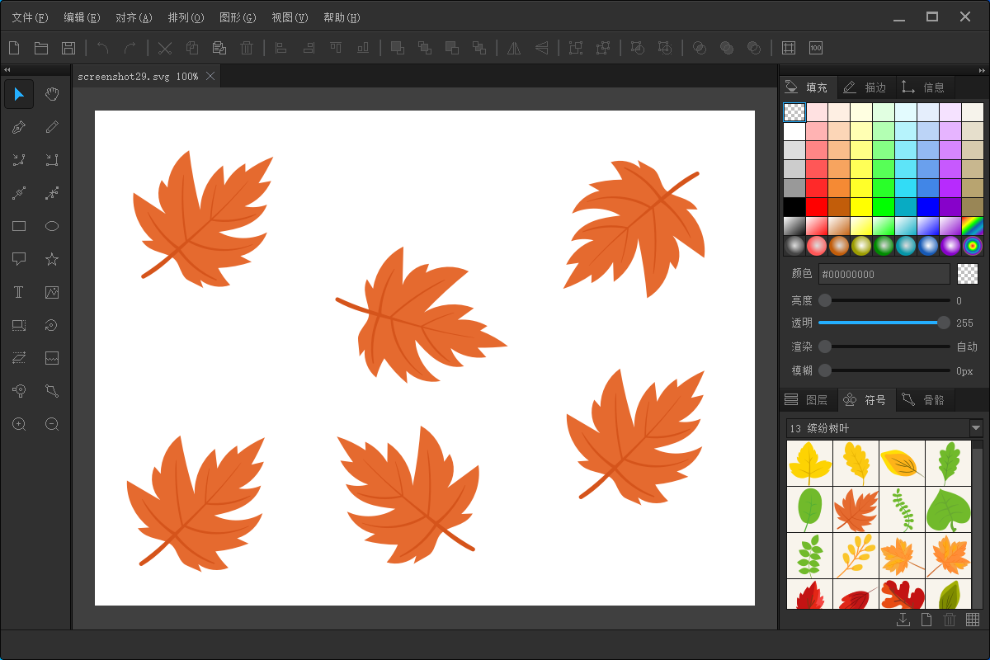Open the symbol category dropdown arrow
990x660 pixels.
pyautogui.click(x=976, y=428)
